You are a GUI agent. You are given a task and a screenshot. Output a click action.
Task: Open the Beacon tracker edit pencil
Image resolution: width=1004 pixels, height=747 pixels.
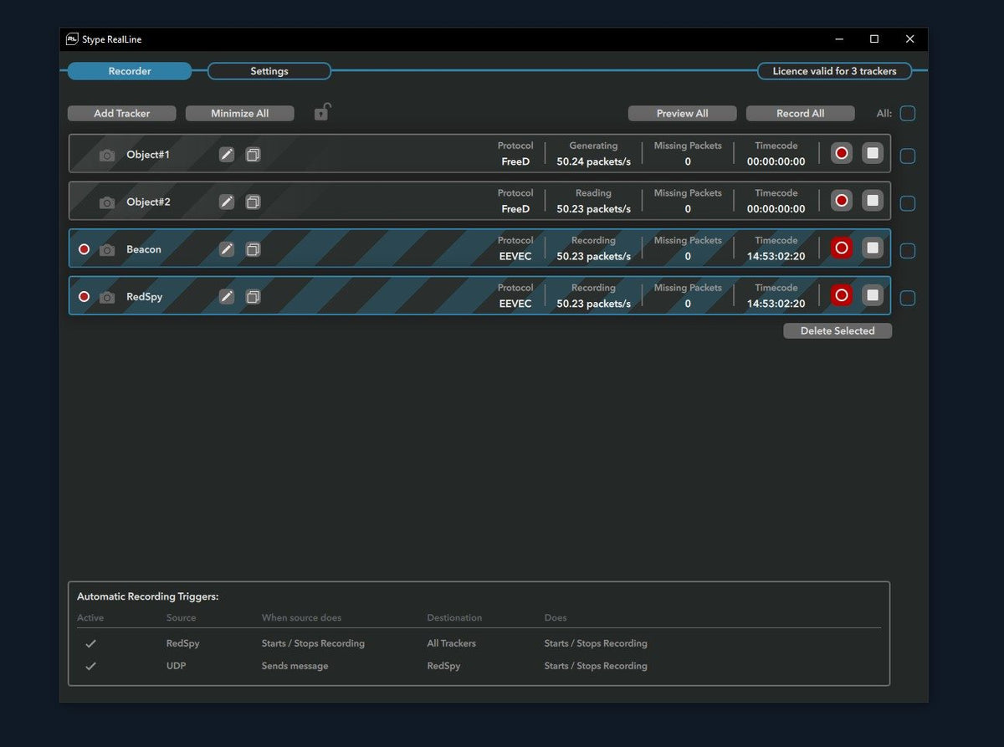[227, 249]
